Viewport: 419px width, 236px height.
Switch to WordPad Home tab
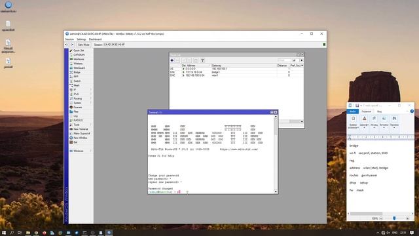367,111
